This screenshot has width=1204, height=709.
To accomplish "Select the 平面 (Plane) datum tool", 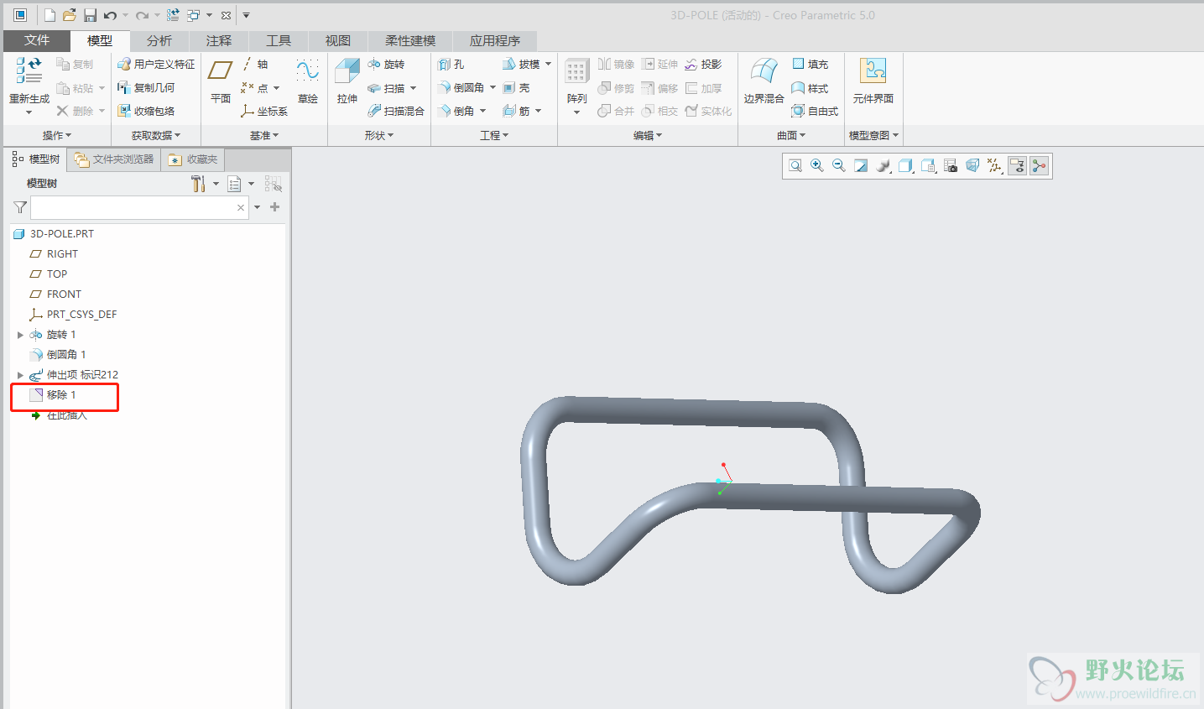I will click(x=221, y=81).
